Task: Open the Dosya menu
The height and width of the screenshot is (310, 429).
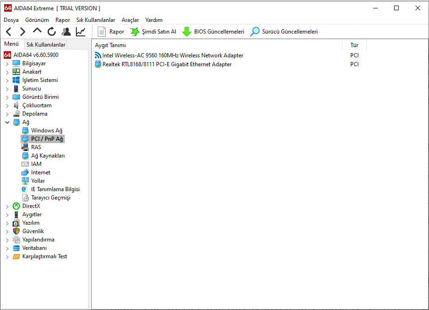Action: click(11, 20)
